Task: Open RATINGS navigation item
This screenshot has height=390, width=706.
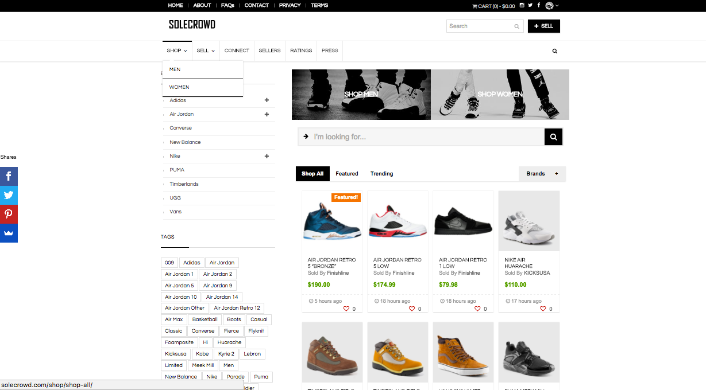Action: 301,50
